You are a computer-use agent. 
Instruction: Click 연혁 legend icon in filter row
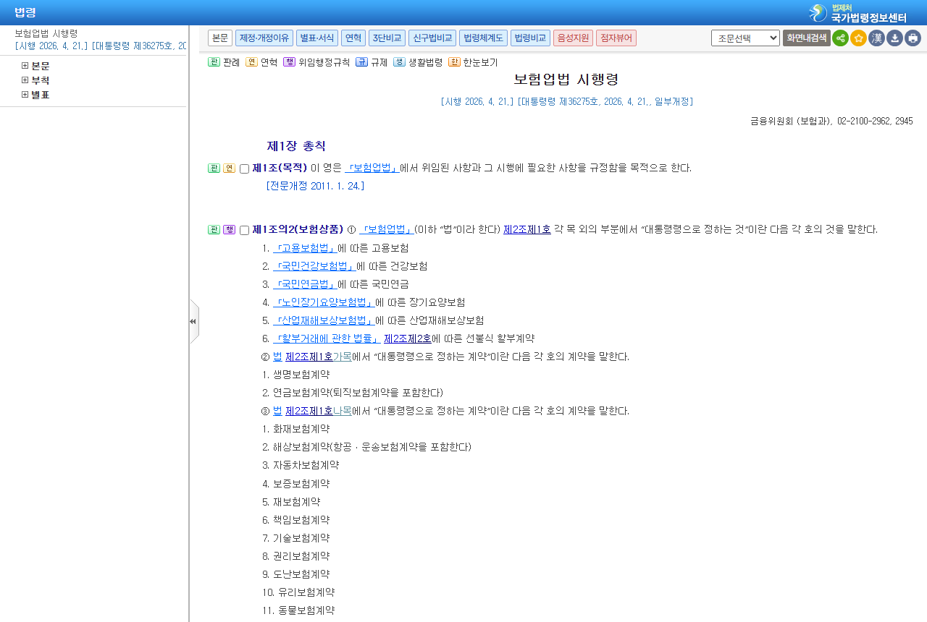click(x=251, y=62)
